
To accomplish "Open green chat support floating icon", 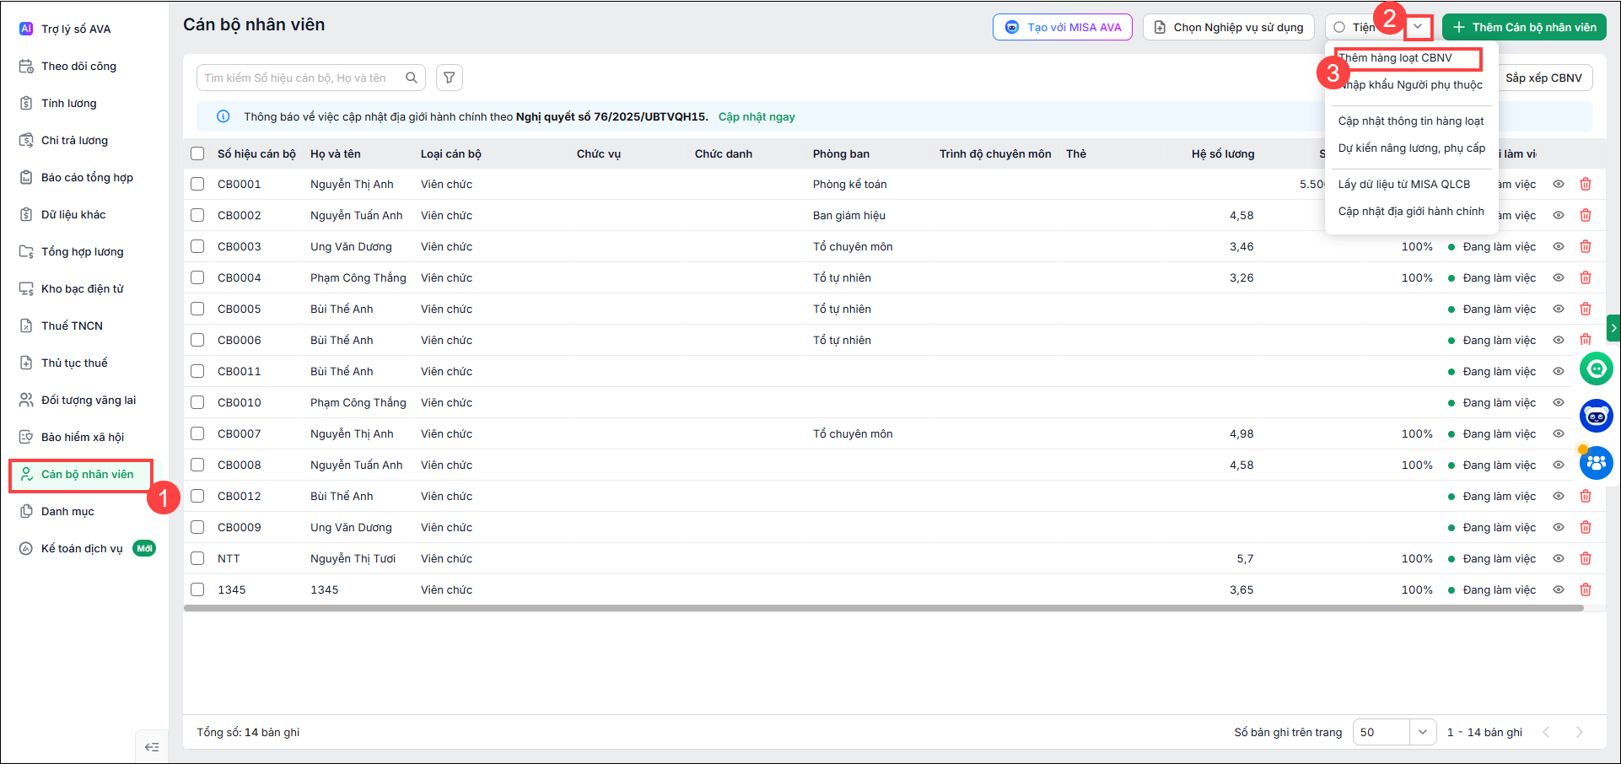I will tap(1596, 369).
